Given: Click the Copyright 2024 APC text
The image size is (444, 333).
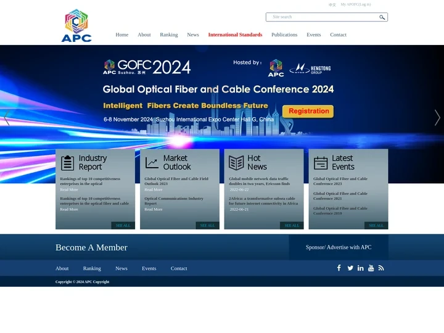Looking at the screenshot, I should point(82,282).
